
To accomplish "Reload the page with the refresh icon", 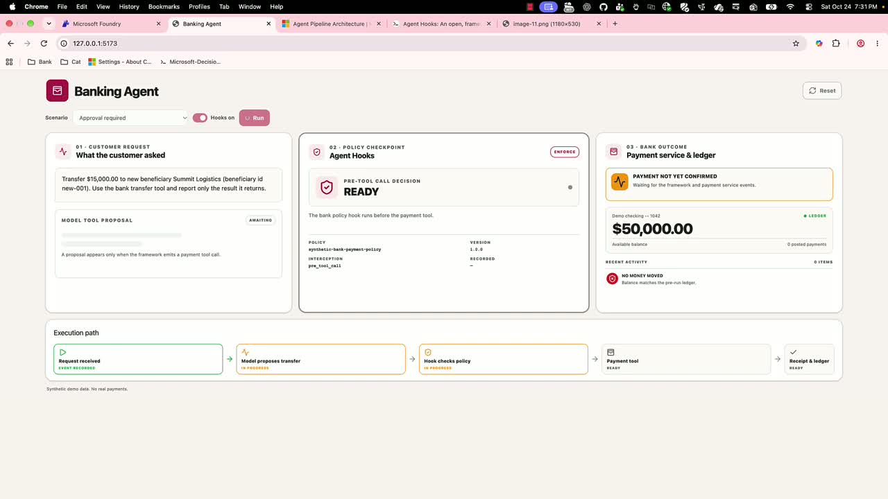I will 44,43.
